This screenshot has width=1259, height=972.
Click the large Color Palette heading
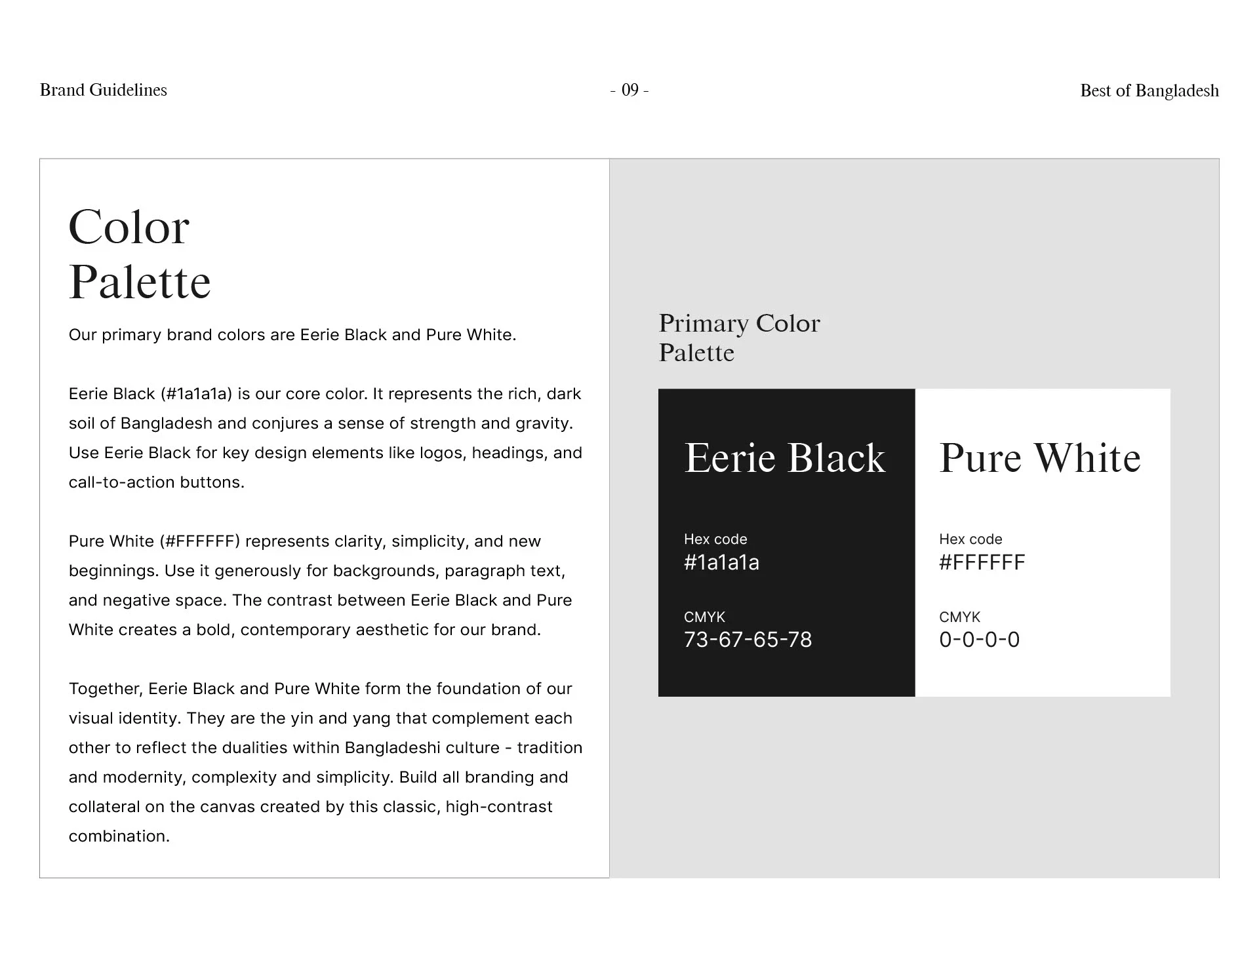pos(139,254)
